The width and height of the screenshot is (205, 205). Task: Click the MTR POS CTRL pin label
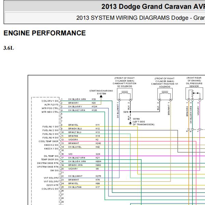point(50,108)
